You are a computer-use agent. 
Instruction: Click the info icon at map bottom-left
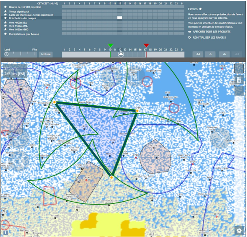[6, 233]
